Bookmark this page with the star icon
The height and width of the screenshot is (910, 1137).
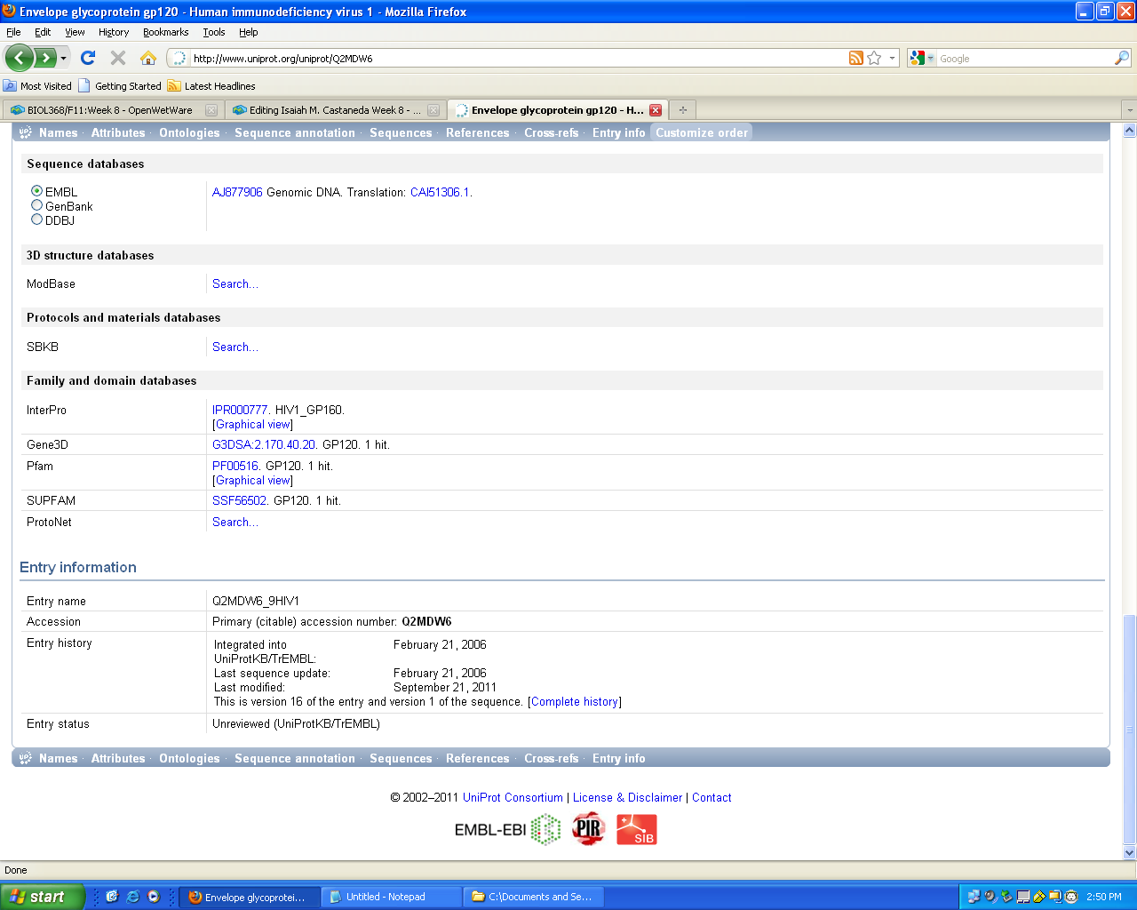(x=874, y=58)
